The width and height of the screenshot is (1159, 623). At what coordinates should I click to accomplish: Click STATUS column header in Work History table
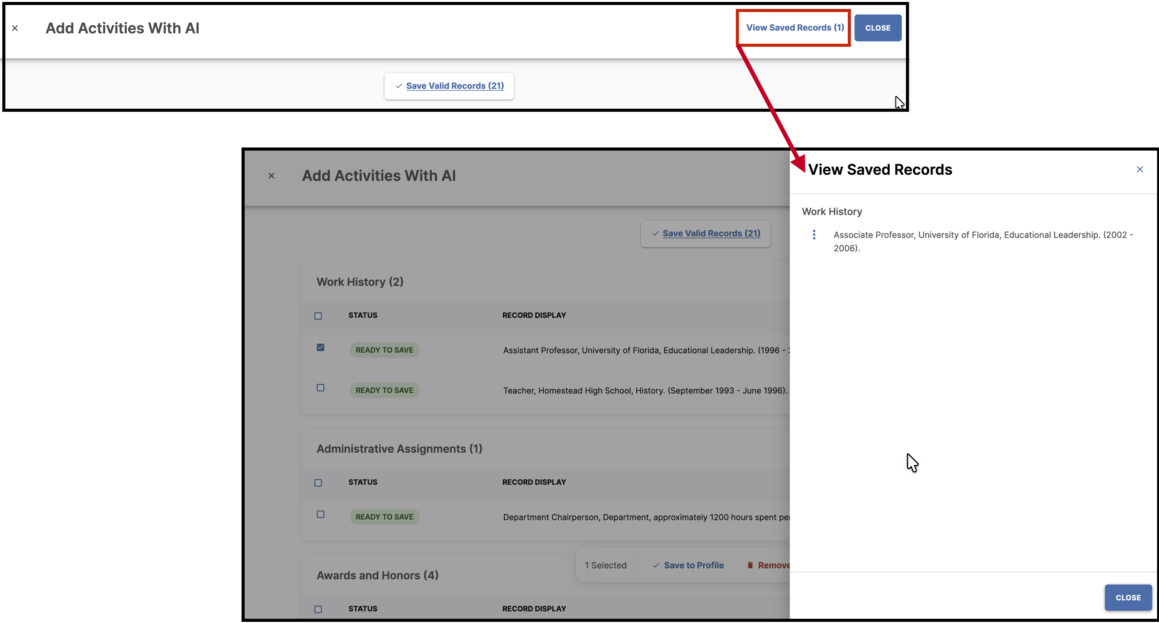[x=363, y=315]
